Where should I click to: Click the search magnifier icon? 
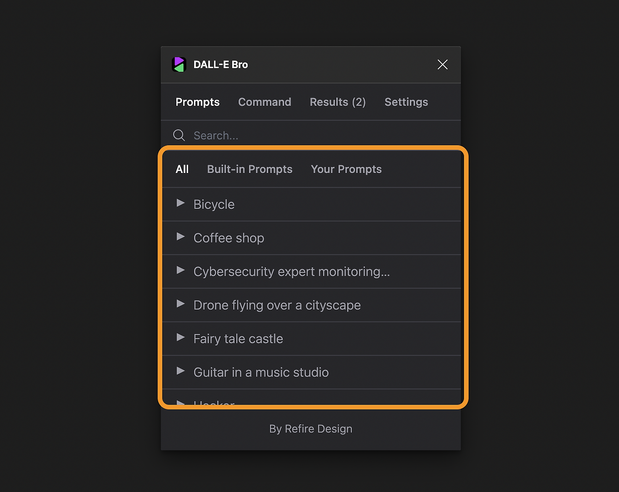(179, 135)
